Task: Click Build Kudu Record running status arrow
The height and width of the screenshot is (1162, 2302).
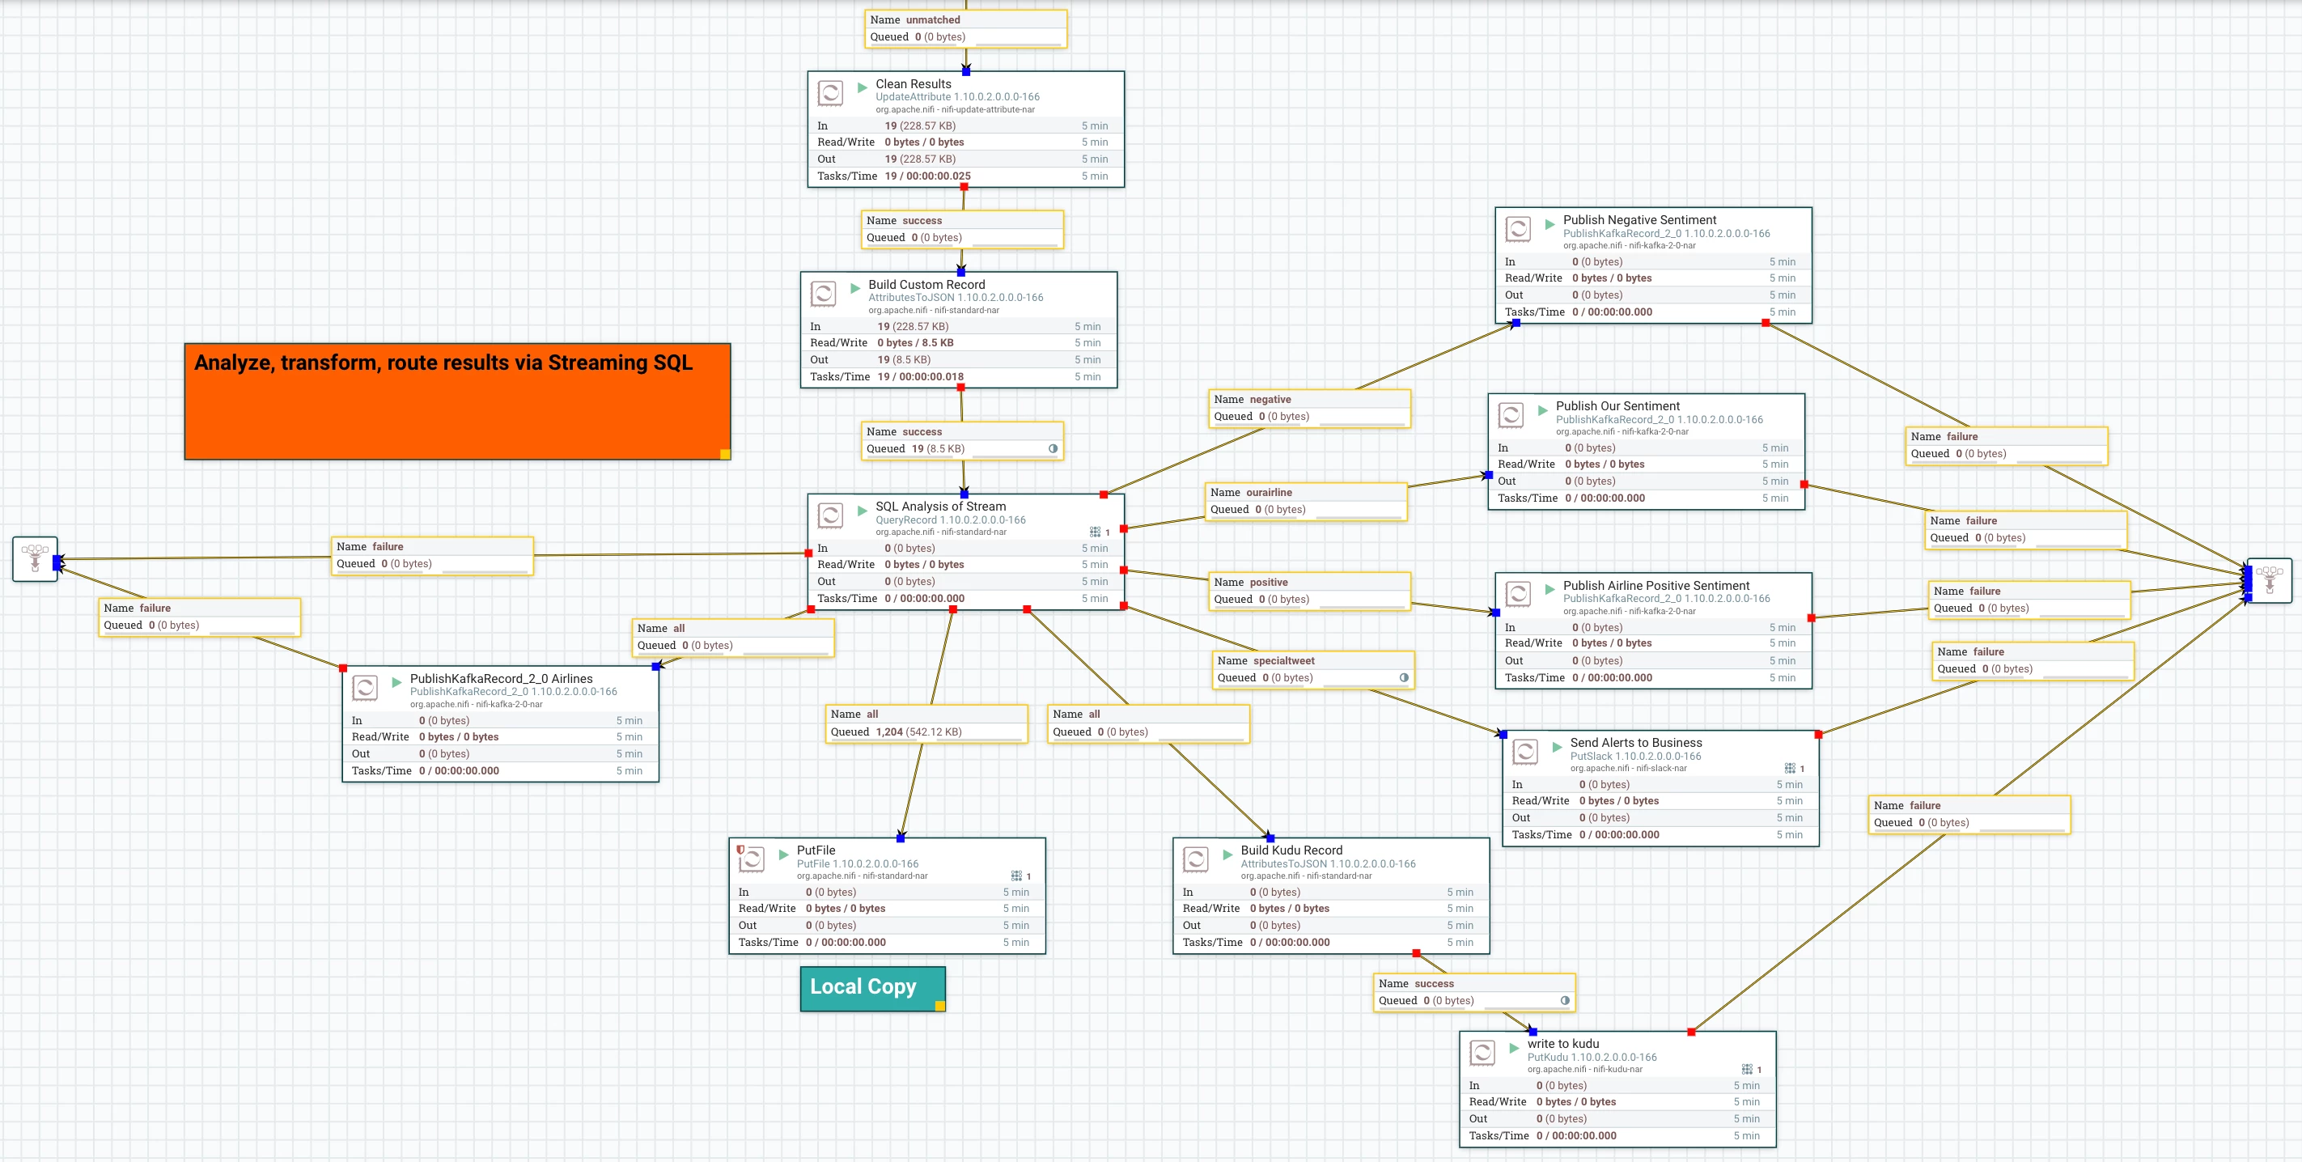Action: click(x=1227, y=855)
